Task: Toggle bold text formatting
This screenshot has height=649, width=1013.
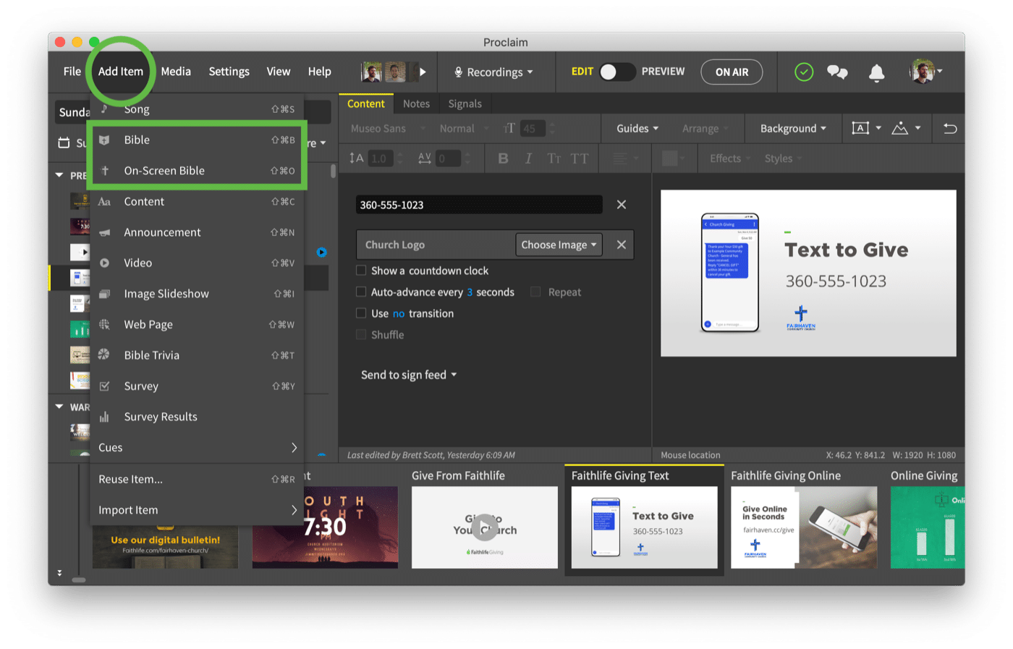Action: (503, 158)
